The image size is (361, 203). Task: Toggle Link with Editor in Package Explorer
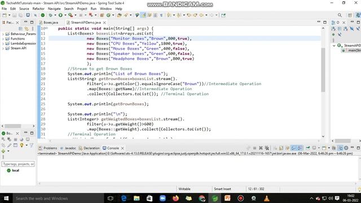coord(27,29)
